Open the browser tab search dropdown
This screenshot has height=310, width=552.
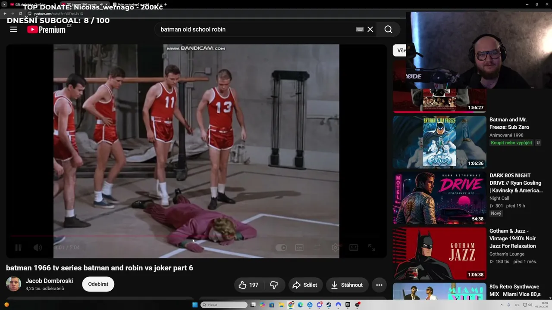pos(4,4)
